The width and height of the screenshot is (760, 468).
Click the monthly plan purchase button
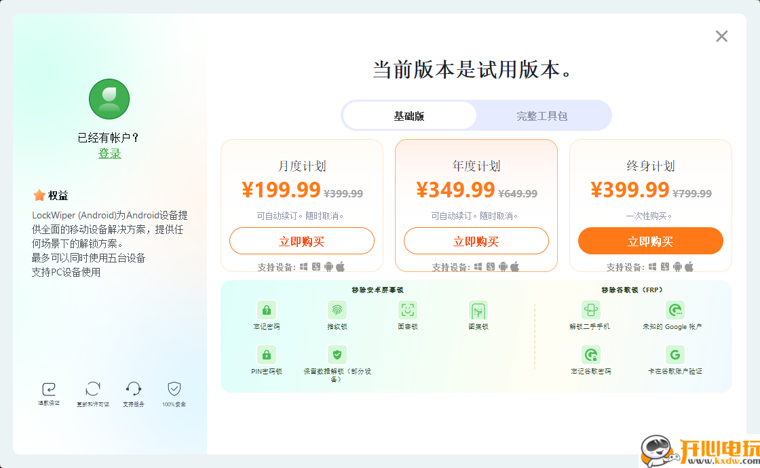tap(302, 241)
